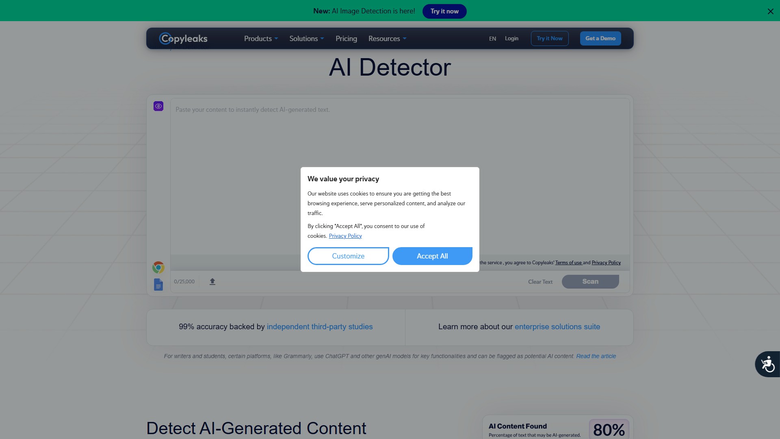The width and height of the screenshot is (780, 439).
Task: Click the Copyleaks logo
Action: 183,38
